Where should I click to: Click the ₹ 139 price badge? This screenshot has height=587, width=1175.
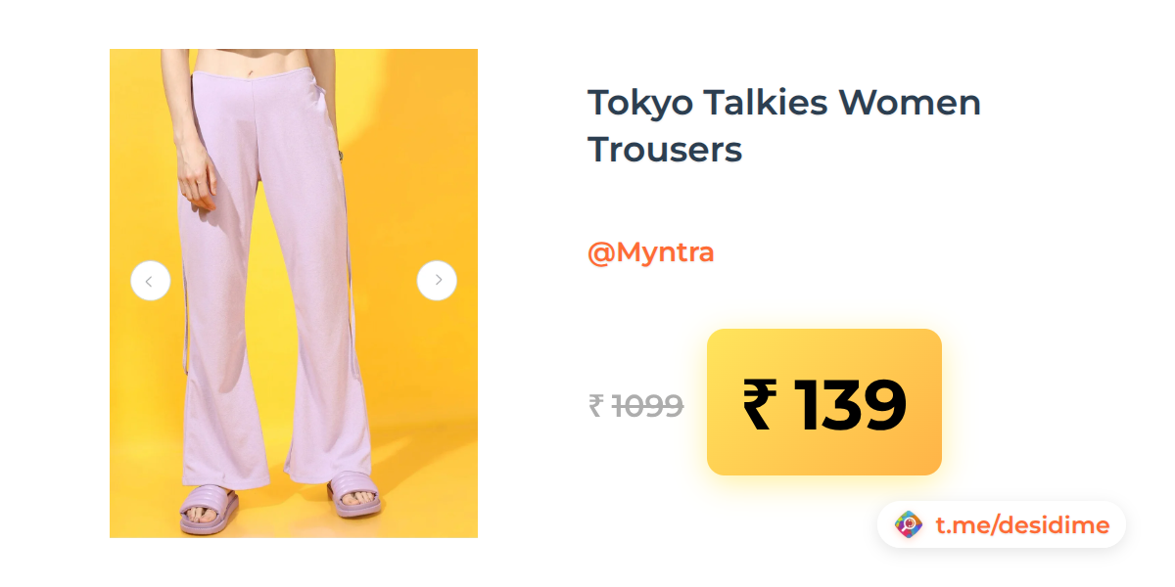pos(824,402)
